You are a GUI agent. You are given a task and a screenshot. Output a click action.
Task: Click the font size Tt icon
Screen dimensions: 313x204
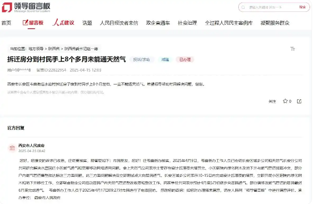(x=292, y=49)
